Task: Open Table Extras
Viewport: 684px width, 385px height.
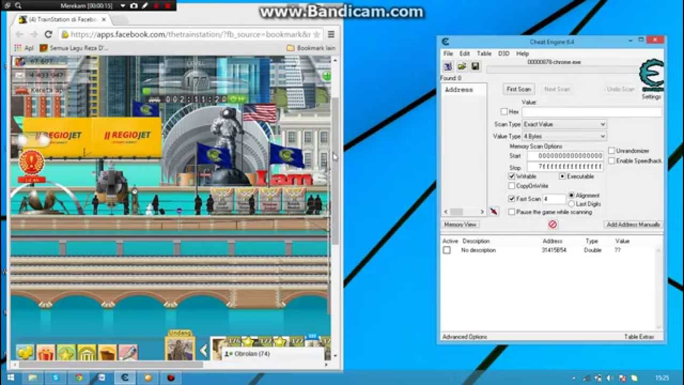Action: coord(639,337)
